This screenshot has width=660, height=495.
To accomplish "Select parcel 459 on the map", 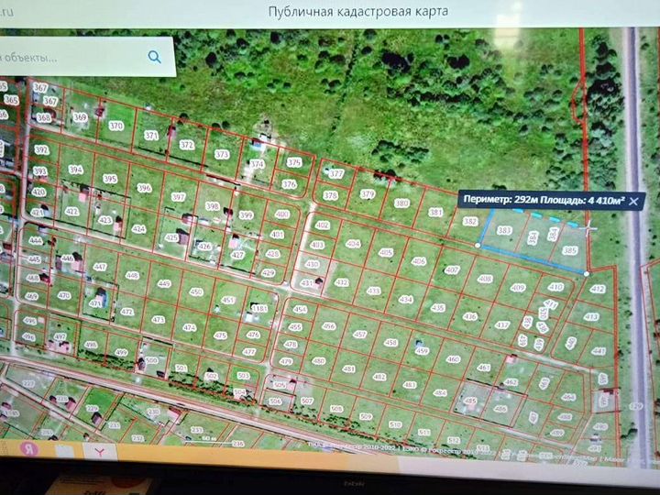I will [422, 351].
